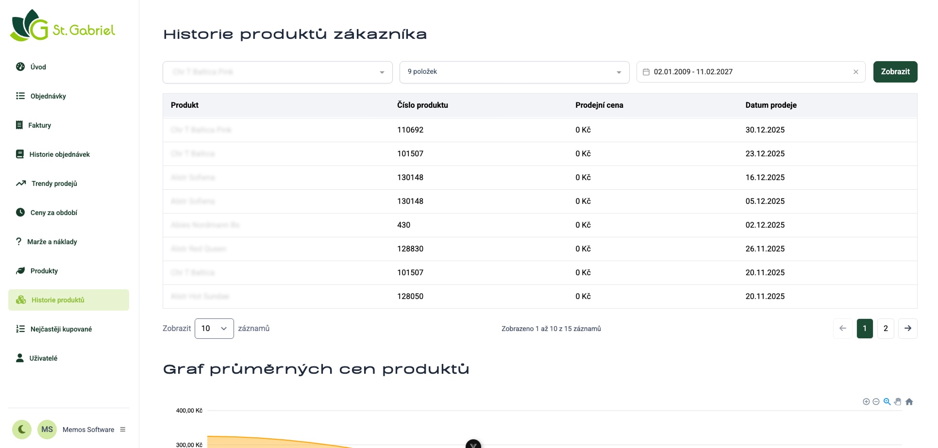Open Objednávky in the sidebar
The height and width of the screenshot is (448, 938).
48,96
